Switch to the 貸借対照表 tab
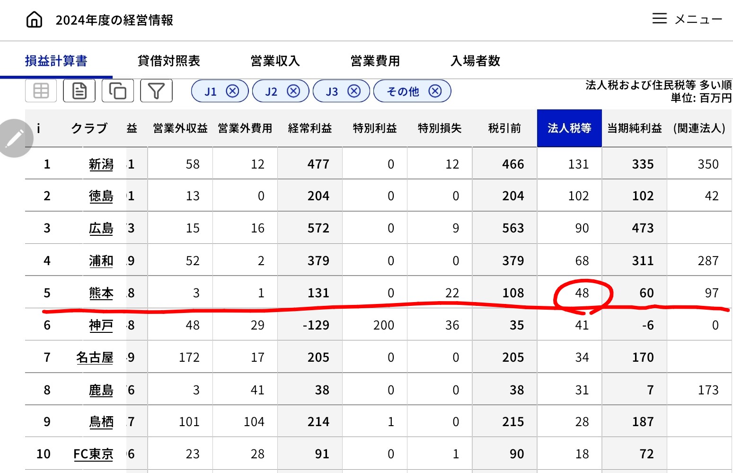Screen dimensions: 733x473 [x=169, y=61]
